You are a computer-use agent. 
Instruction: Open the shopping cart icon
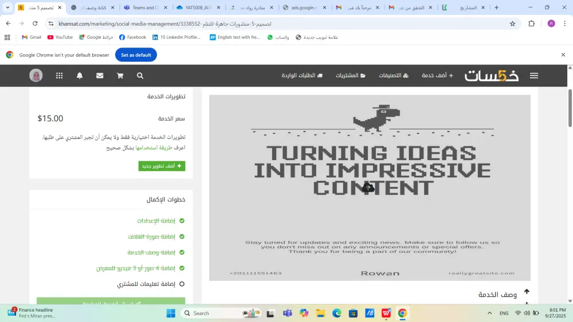pos(120,75)
